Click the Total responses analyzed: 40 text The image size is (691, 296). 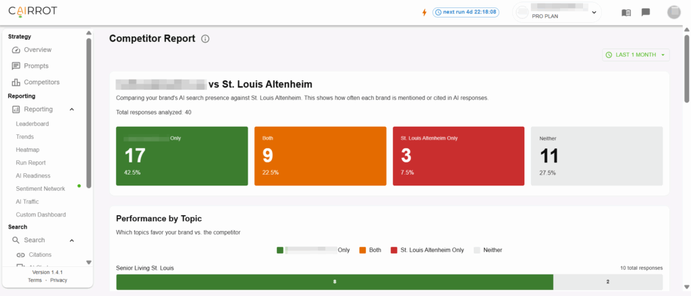click(x=153, y=113)
